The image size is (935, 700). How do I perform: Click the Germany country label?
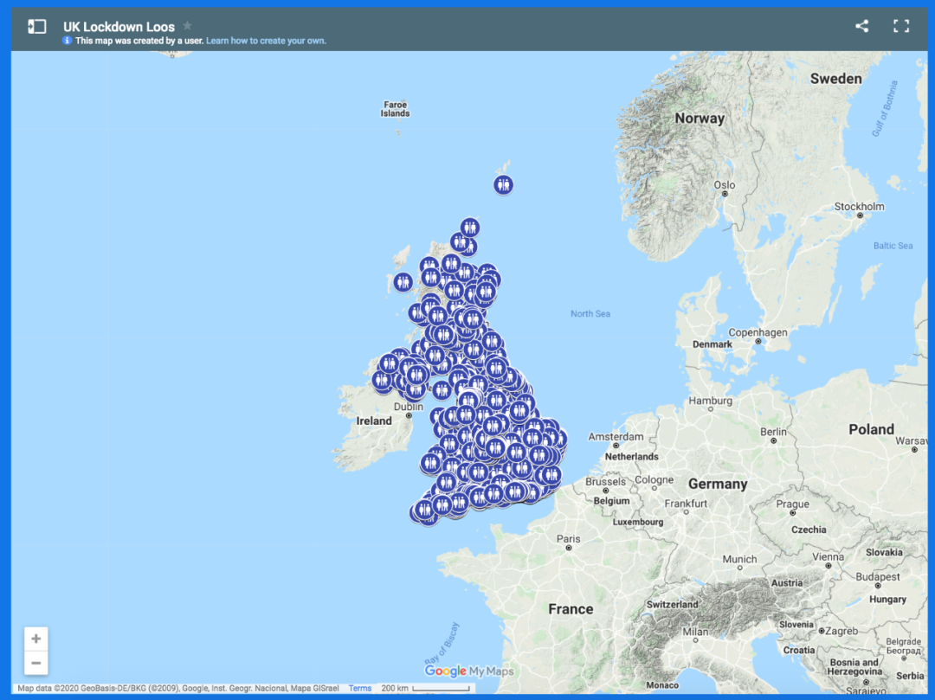click(x=718, y=484)
